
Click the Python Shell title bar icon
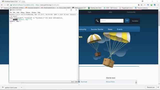(x=10, y=10)
